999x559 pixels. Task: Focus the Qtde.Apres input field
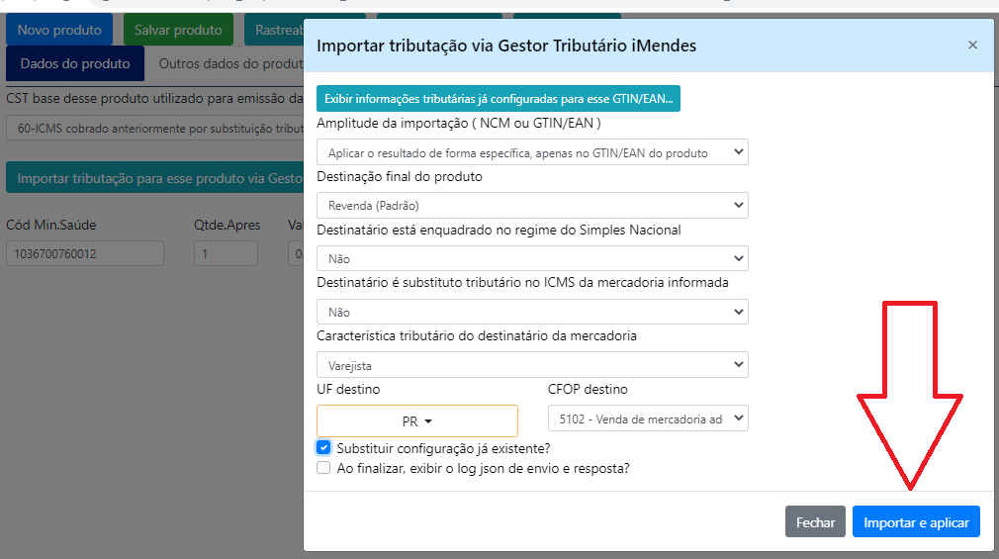[x=226, y=254]
